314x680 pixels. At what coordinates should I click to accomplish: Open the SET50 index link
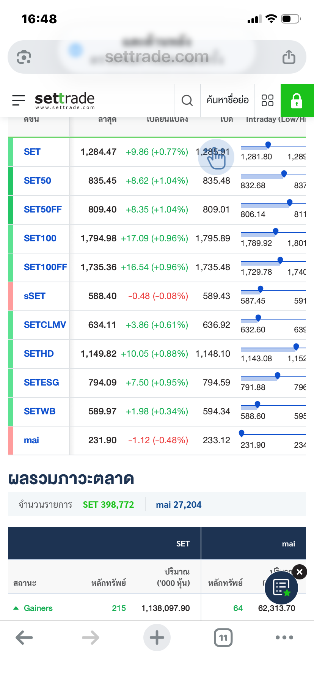tap(38, 181)
